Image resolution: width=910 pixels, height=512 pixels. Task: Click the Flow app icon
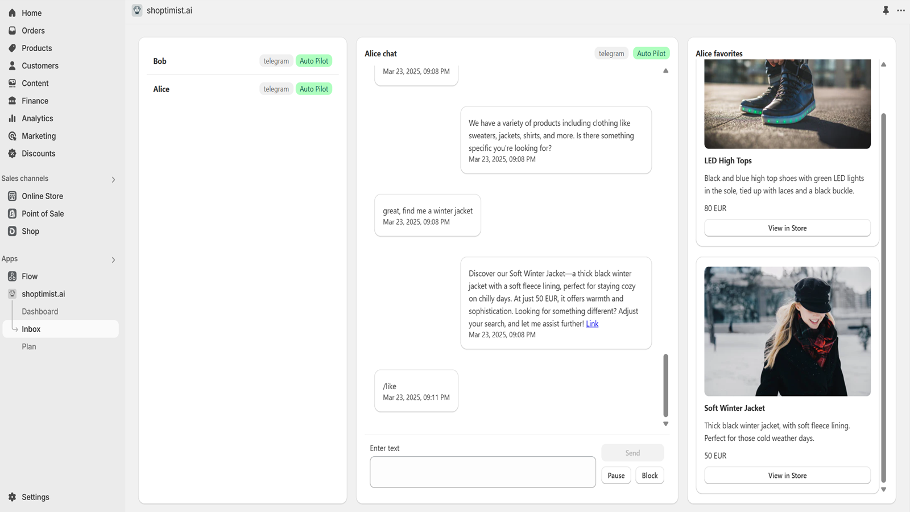tap(13, 276)
